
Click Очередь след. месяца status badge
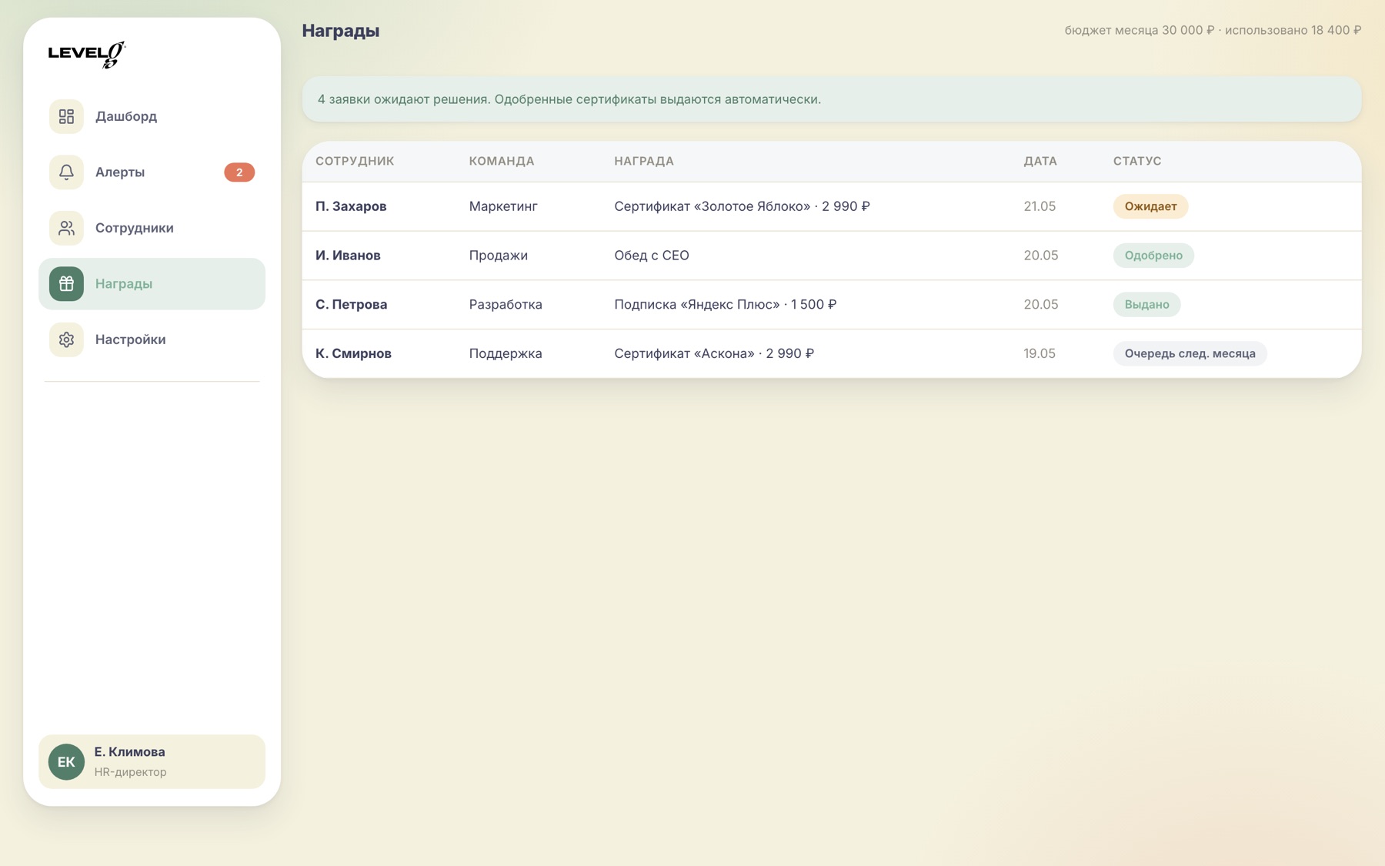coord(1190,353)
